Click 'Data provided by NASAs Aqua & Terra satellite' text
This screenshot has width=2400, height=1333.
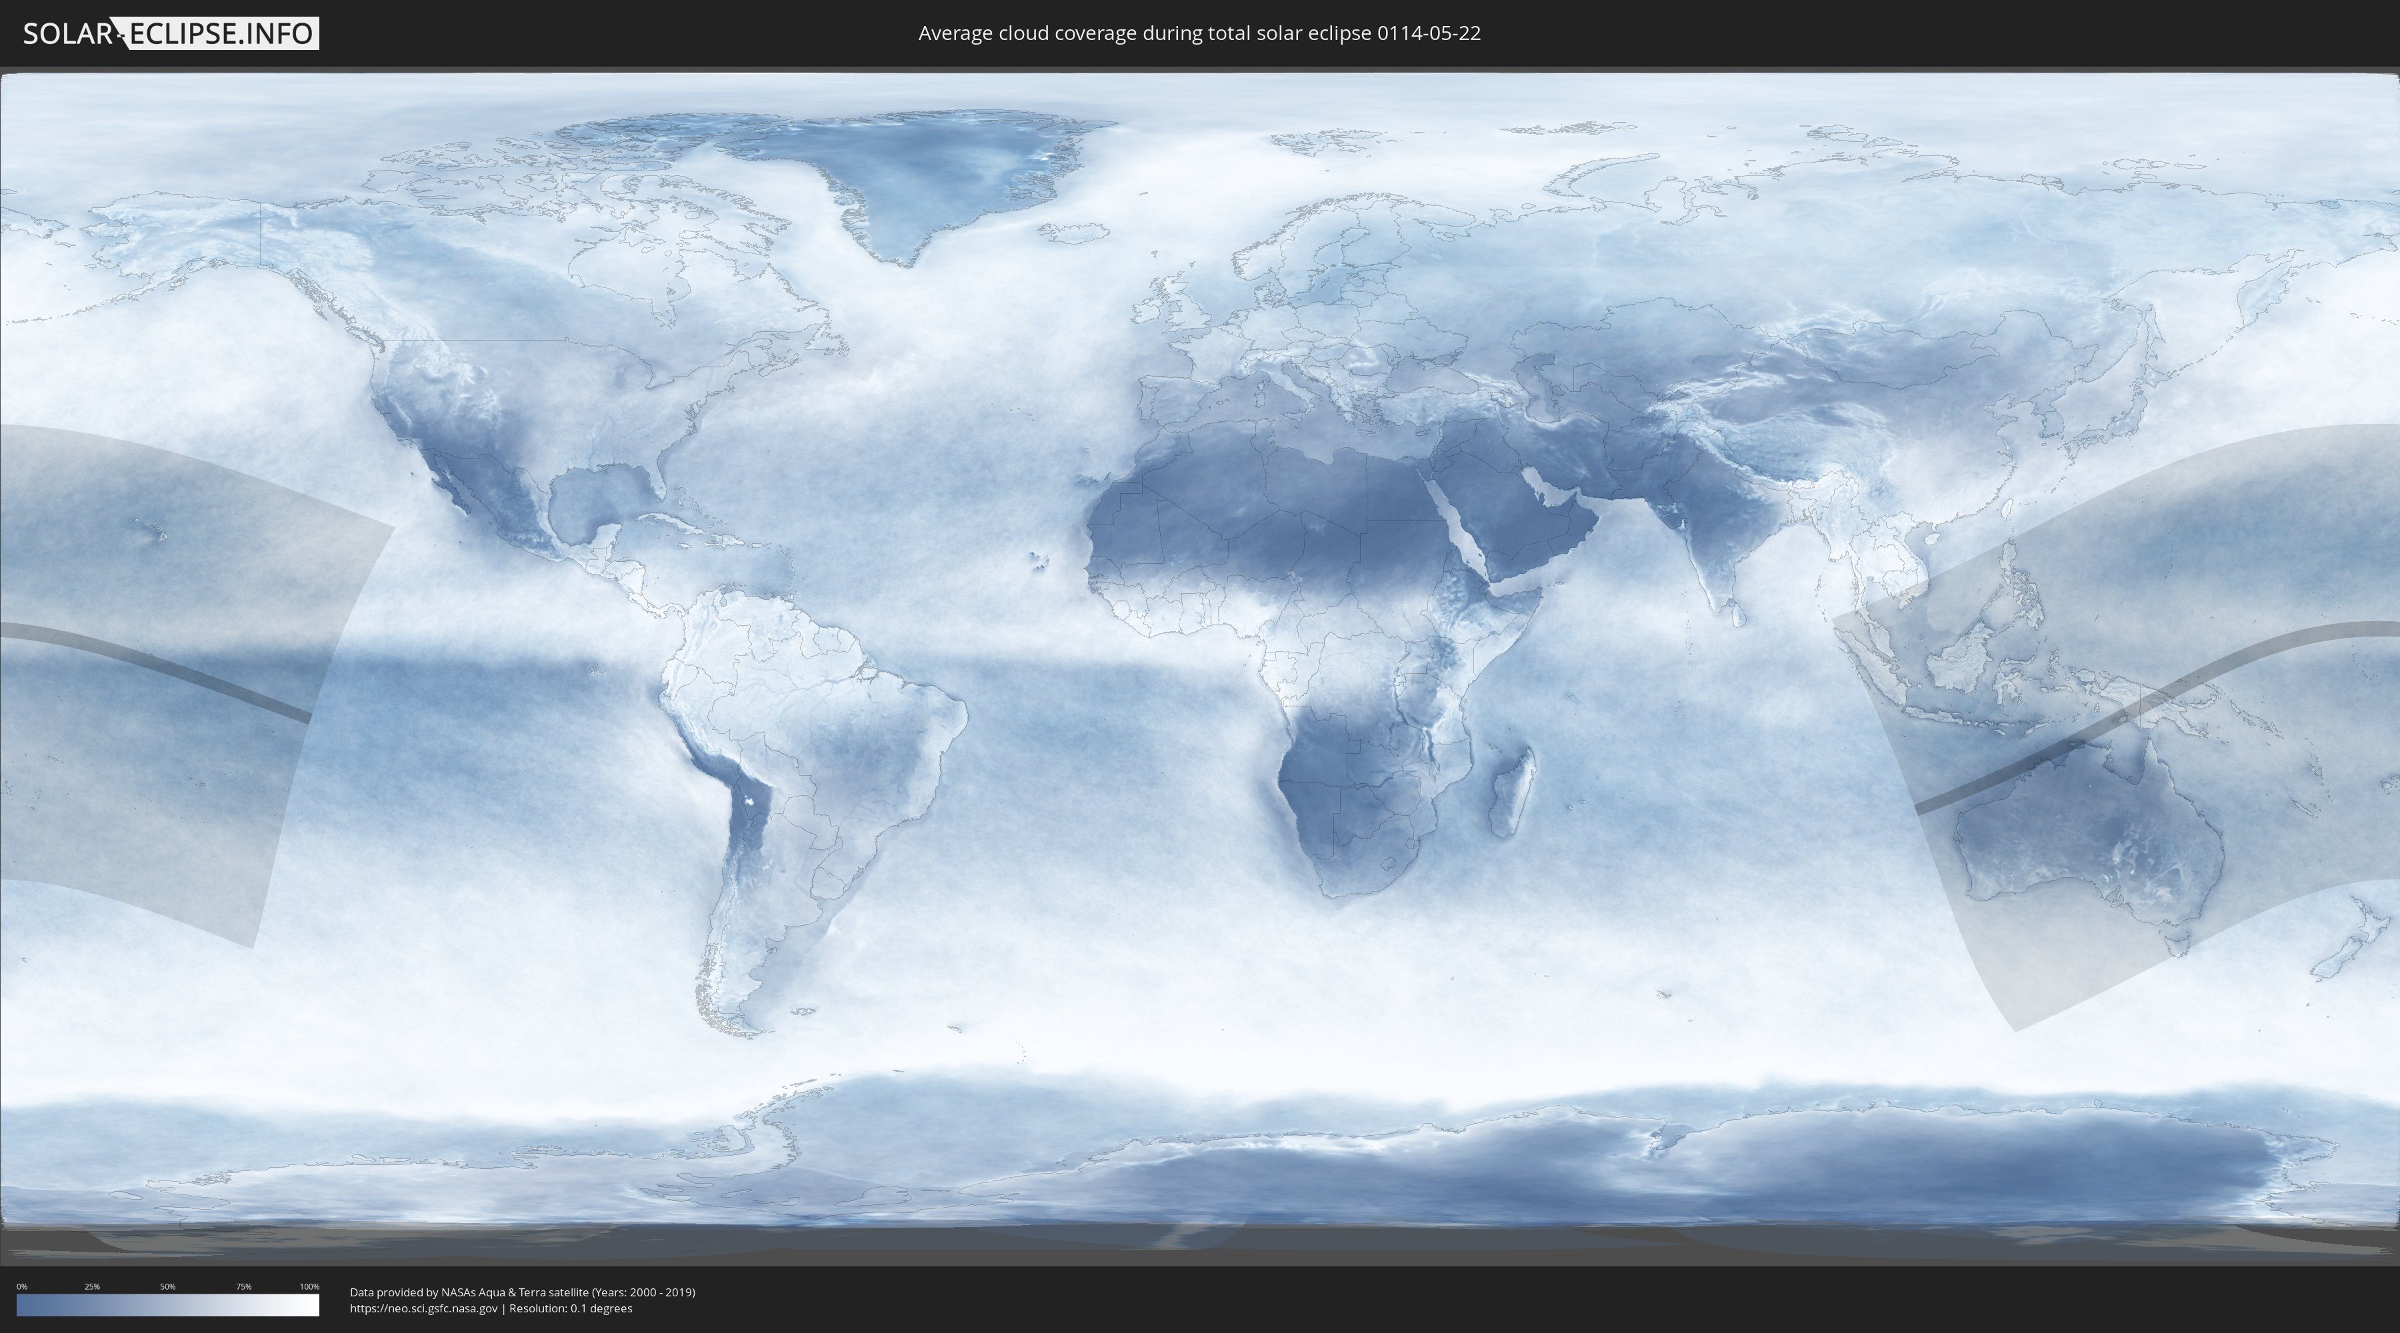point(469,1292)
